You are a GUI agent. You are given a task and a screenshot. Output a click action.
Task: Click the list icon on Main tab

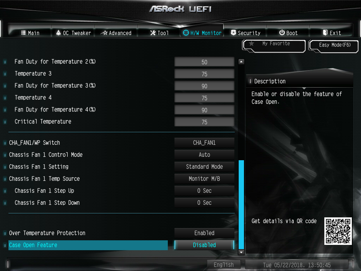coord(24,33)
